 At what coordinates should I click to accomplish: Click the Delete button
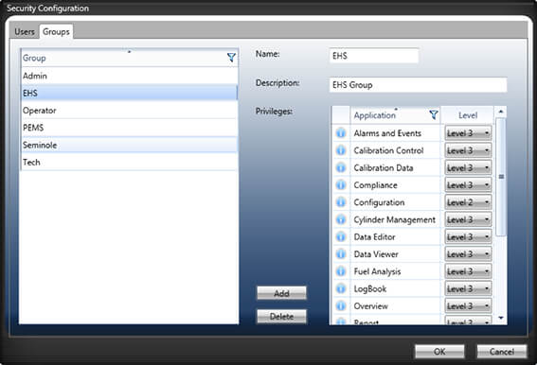[x=281, y=317]
